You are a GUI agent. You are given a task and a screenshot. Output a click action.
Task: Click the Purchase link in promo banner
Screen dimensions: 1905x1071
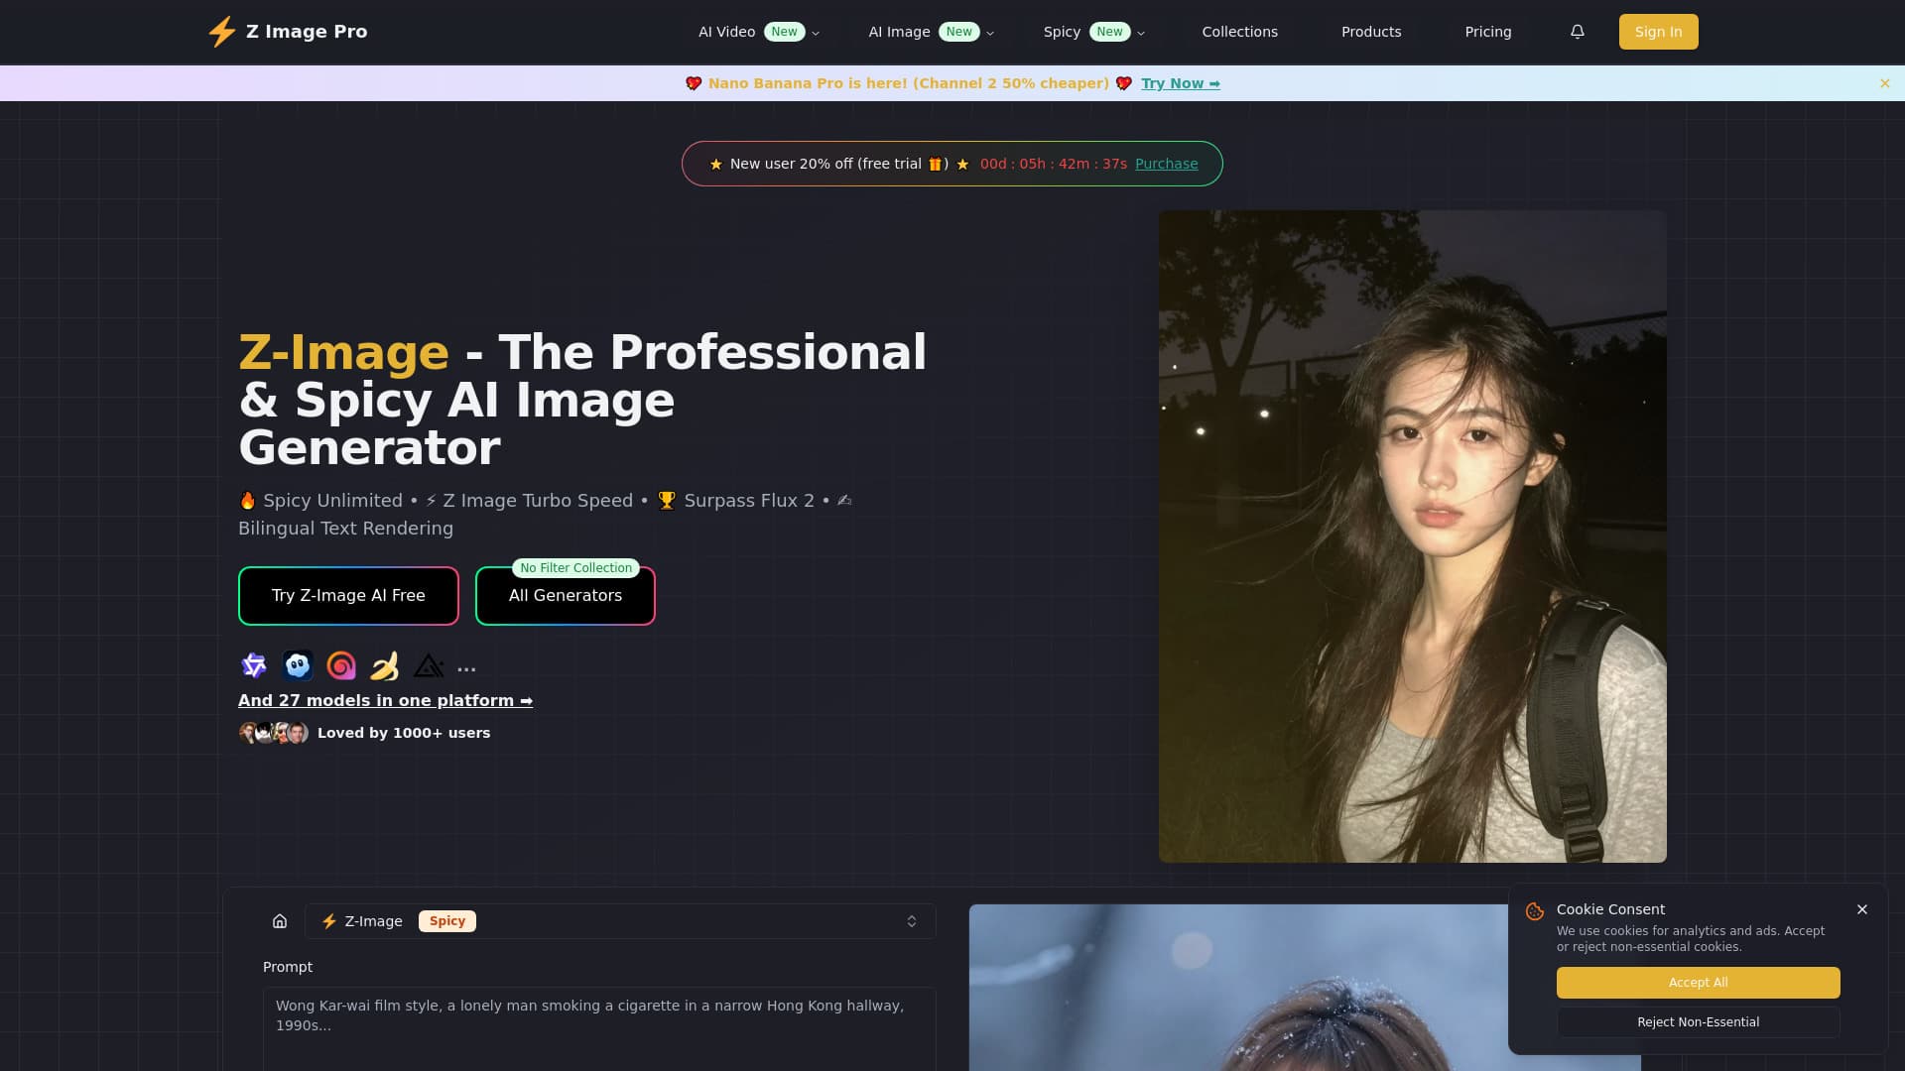tap(1166, 164)
